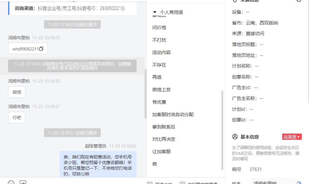Collapse the 个人常用语 phrase list
Screen dimensions: 309x184
pyautogui.click(x=155, y=12)
